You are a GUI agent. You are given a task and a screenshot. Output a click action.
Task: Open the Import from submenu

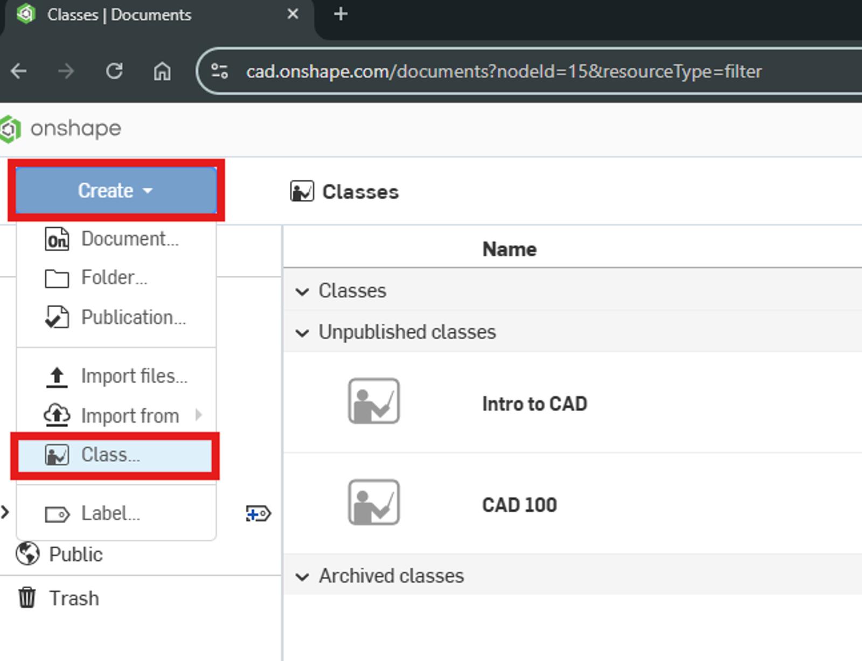coord(130,415)
